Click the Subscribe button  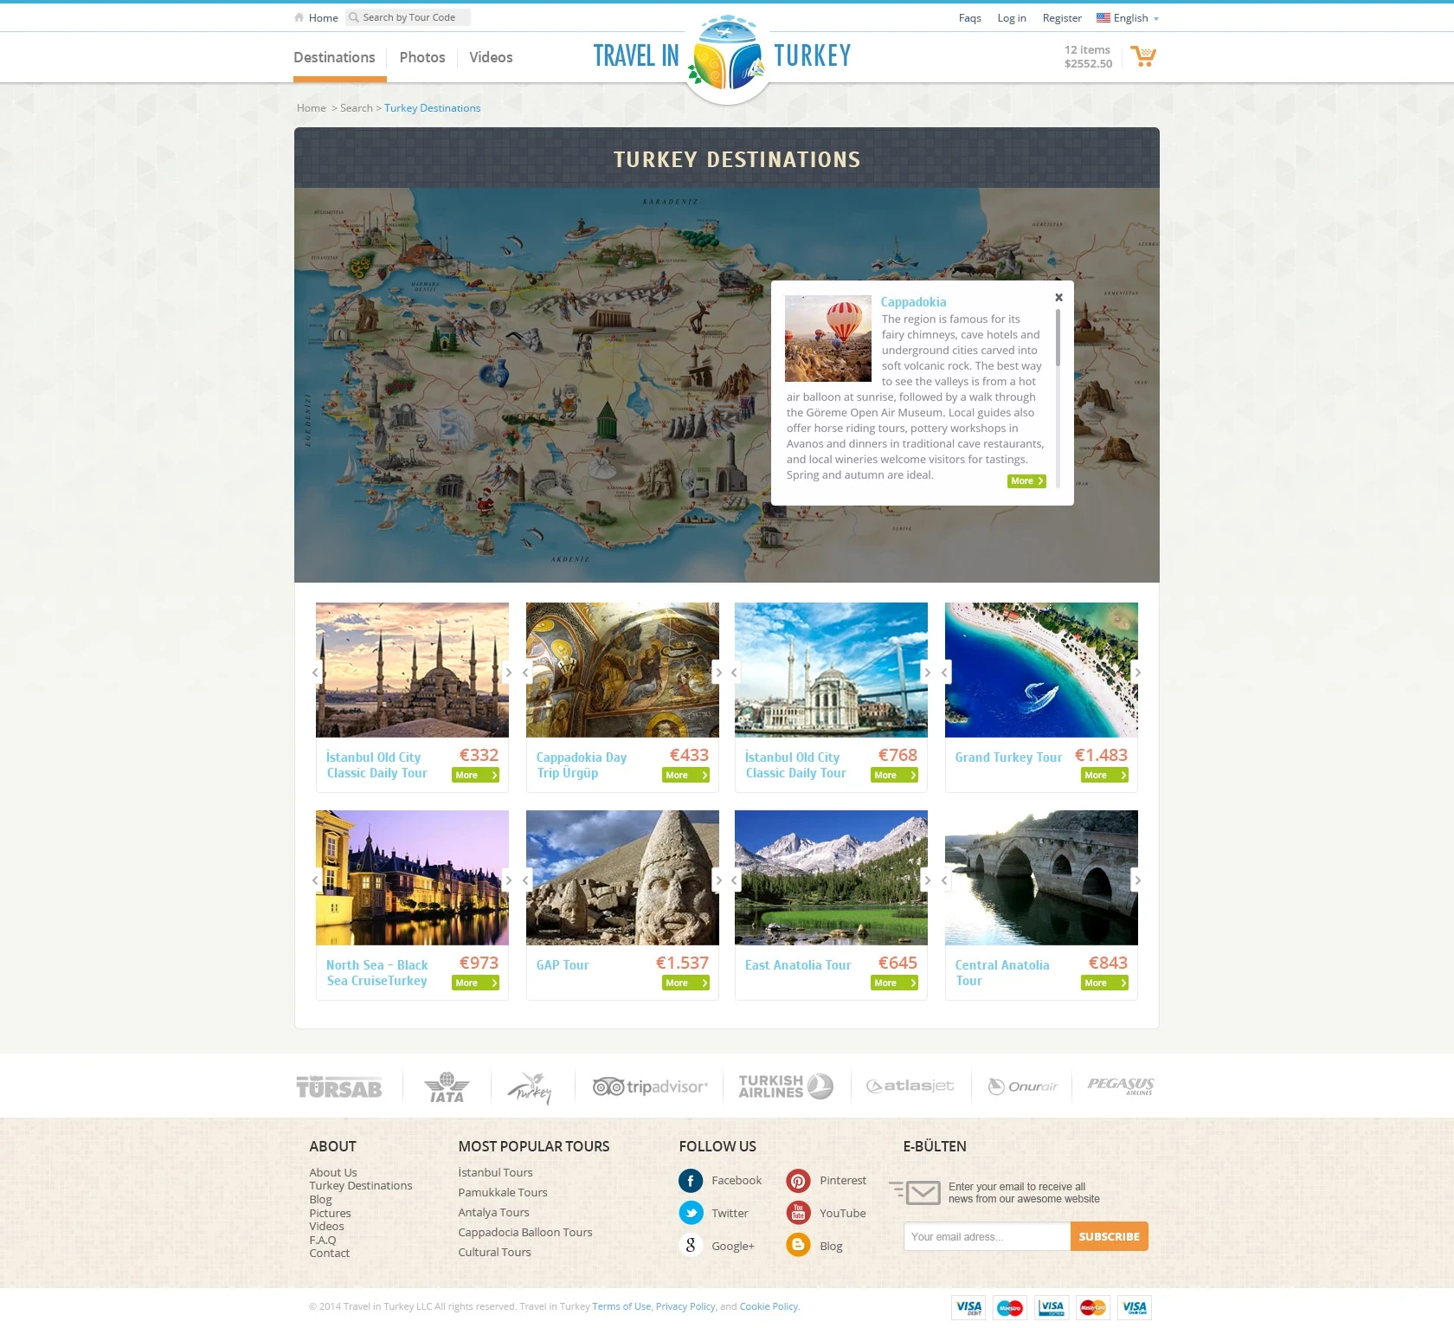(1110, 1236)
